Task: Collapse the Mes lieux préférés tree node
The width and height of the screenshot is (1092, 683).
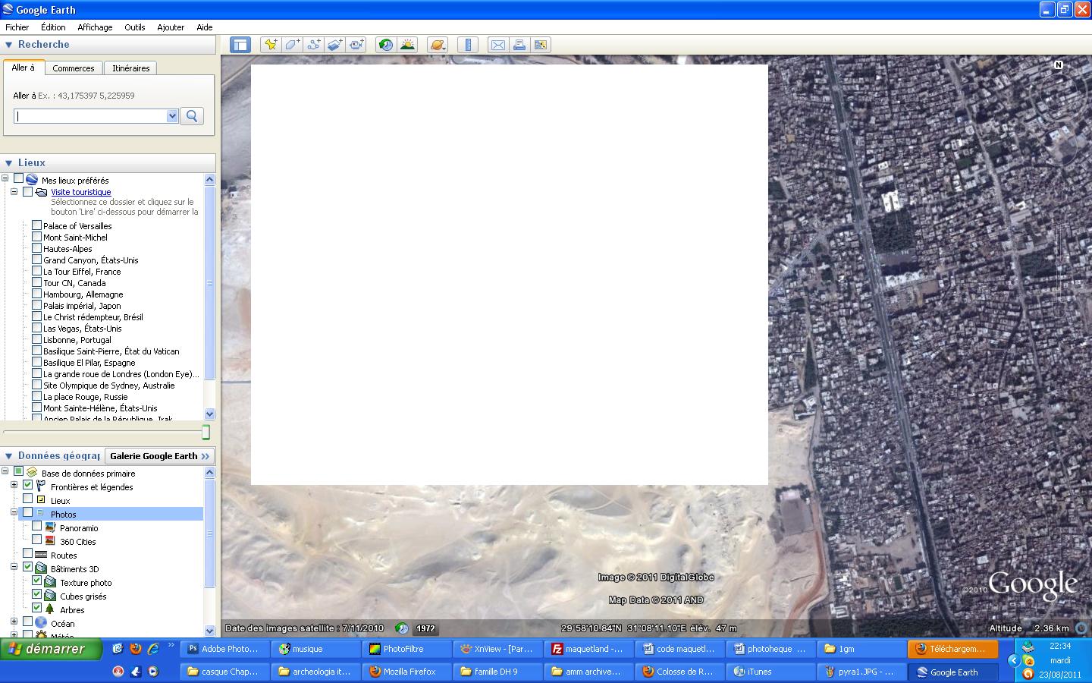Action: [5, 179]
